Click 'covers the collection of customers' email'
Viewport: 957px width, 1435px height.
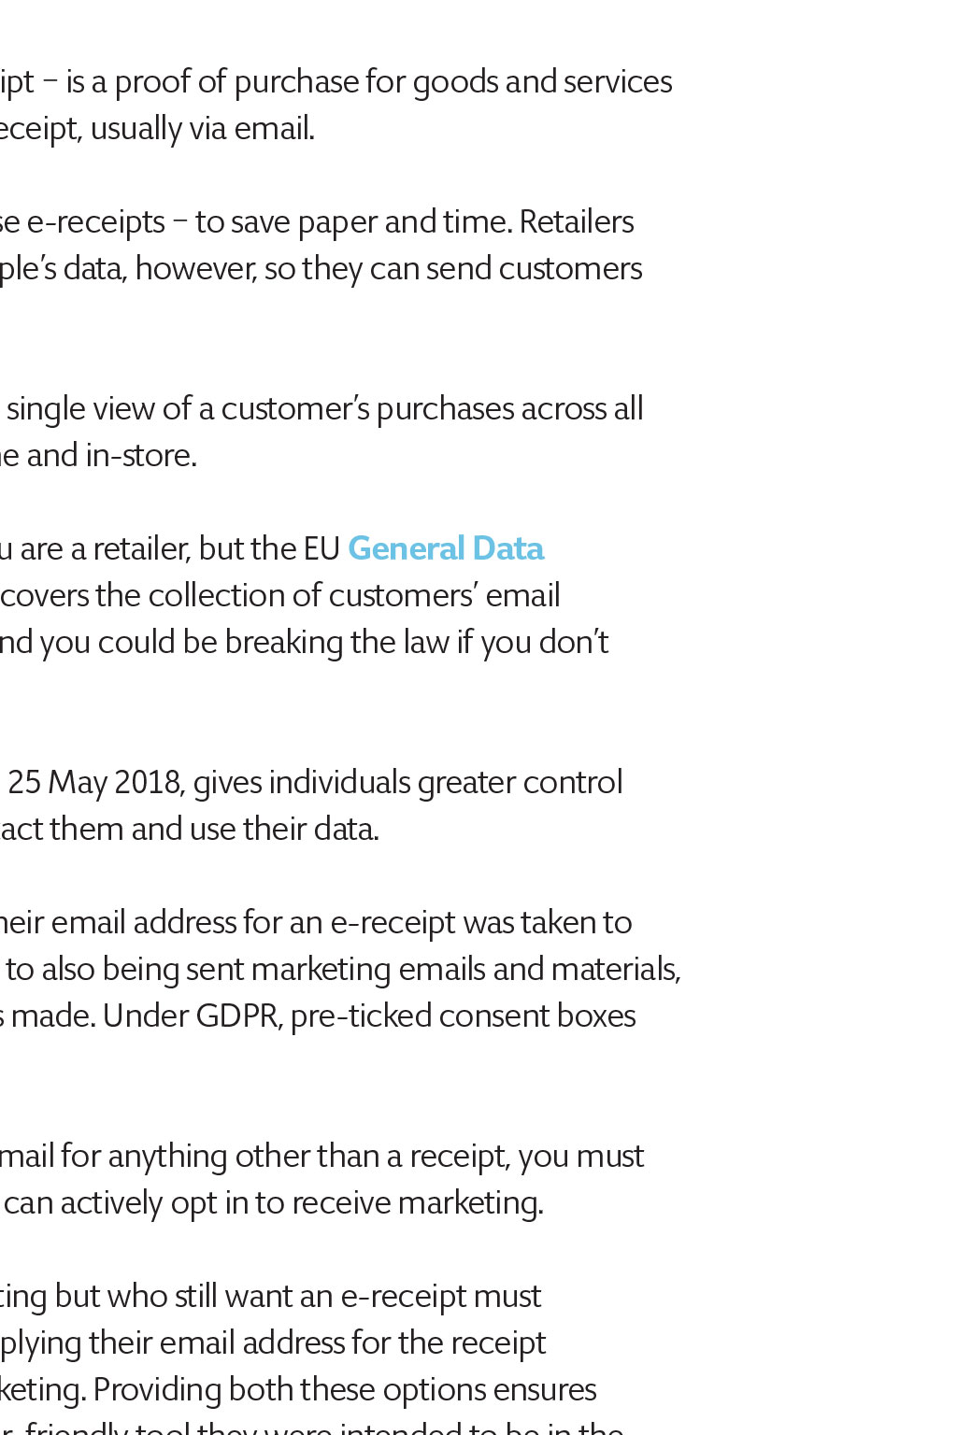(280, 596)
